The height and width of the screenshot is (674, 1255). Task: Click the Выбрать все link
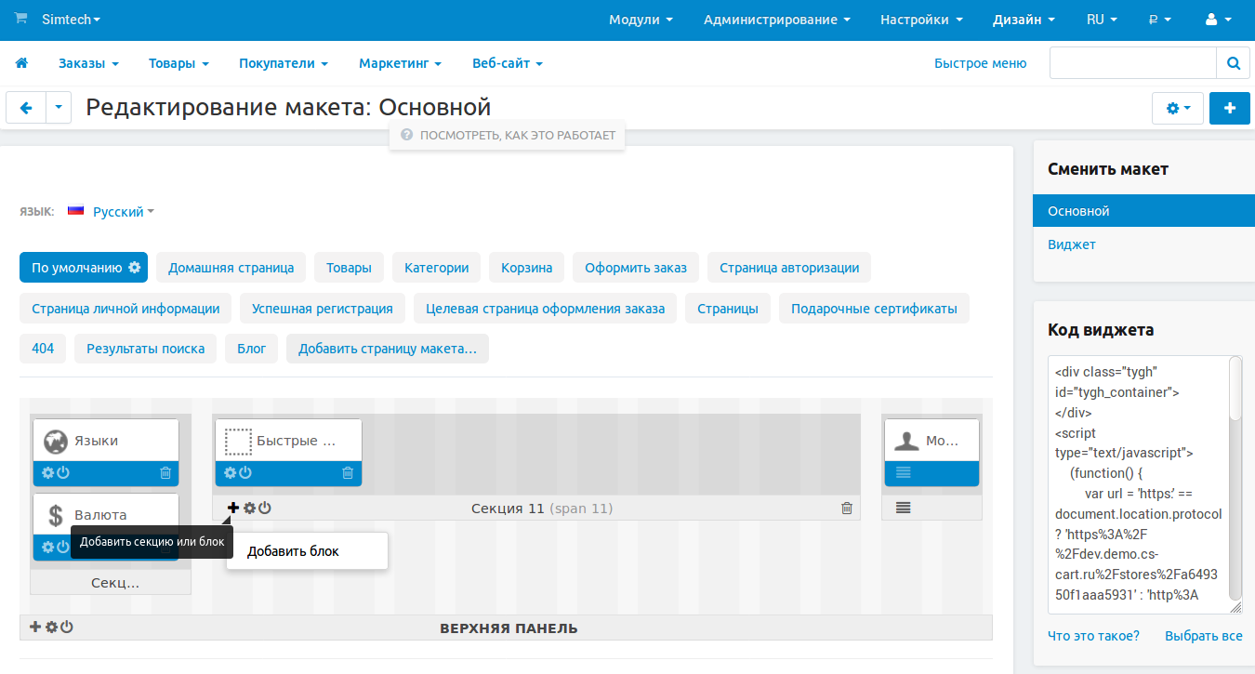1203,636
